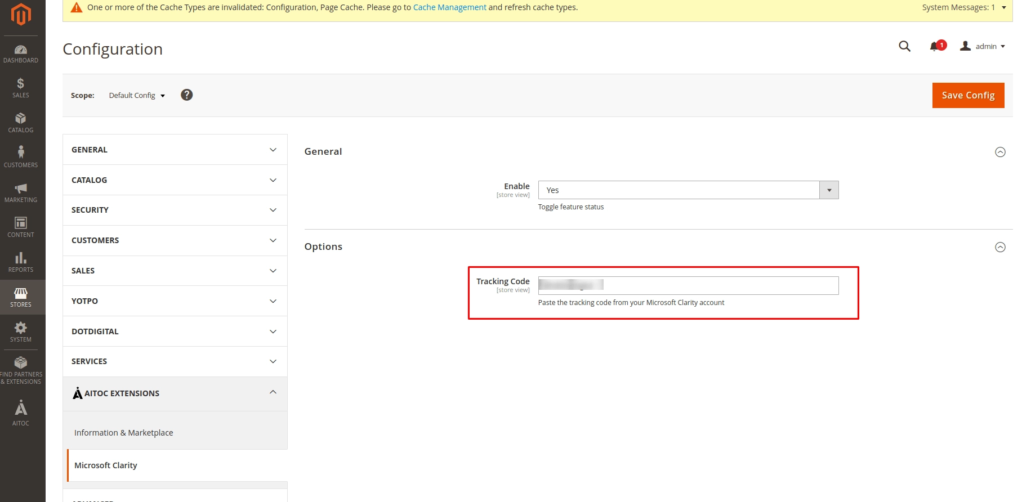Image resolution: width=1022 pixels, height=502 pixels.
Task: Open the System sidebar menu
Action: click(x=21, y=333)
